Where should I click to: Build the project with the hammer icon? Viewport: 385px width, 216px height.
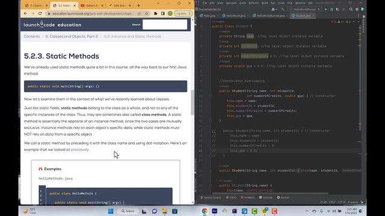pos(283,10)
